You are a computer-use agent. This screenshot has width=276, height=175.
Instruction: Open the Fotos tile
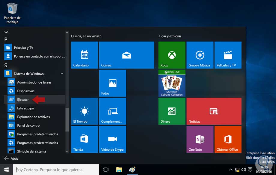112,83
